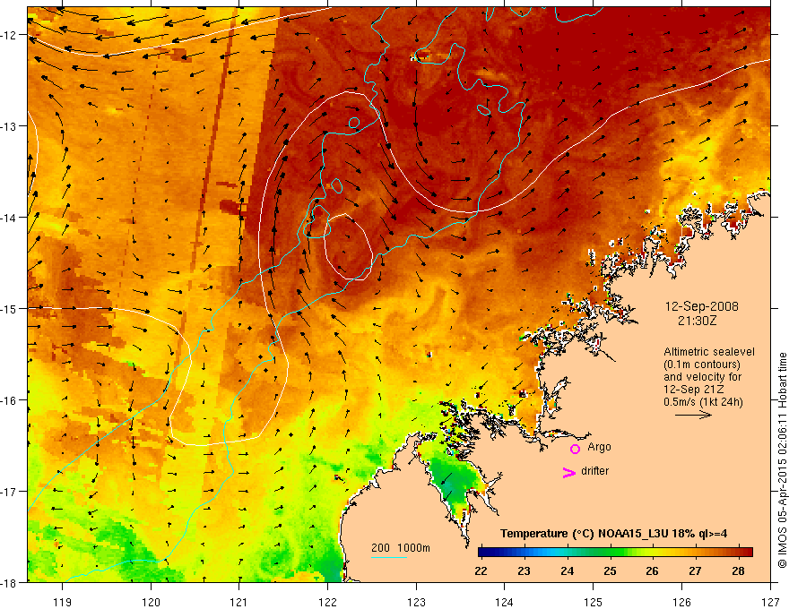Image resolution: width=789 pixels, height=609 pixels.
Task: Click the longitude axis label '123'
Action: click(x=416, y=602)
